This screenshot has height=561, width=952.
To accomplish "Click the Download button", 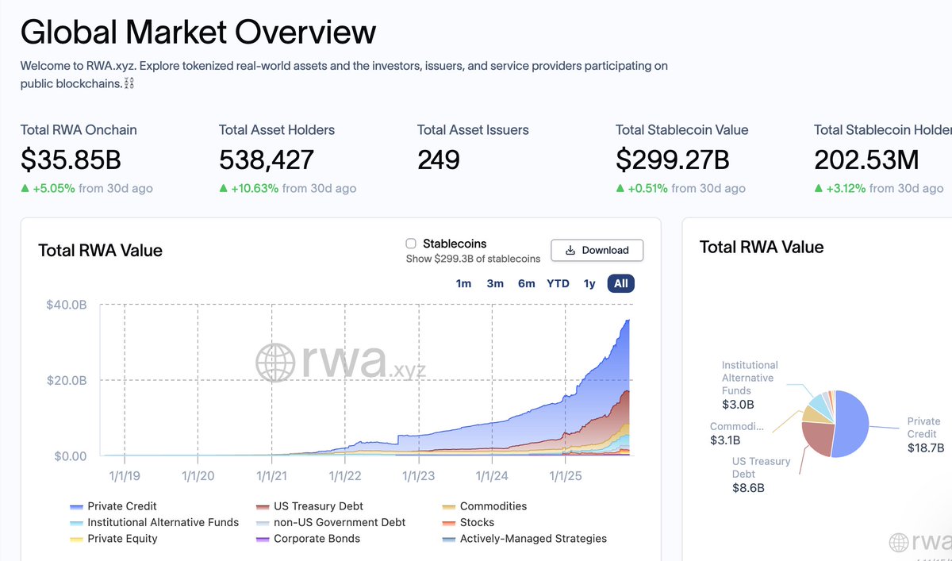I will tap(597, 250).
